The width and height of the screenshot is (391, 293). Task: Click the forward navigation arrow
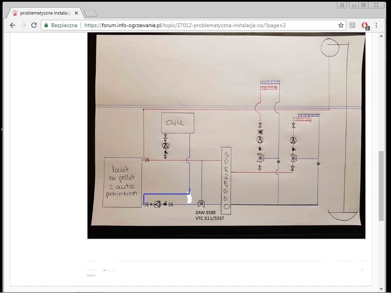click(23, 25)
